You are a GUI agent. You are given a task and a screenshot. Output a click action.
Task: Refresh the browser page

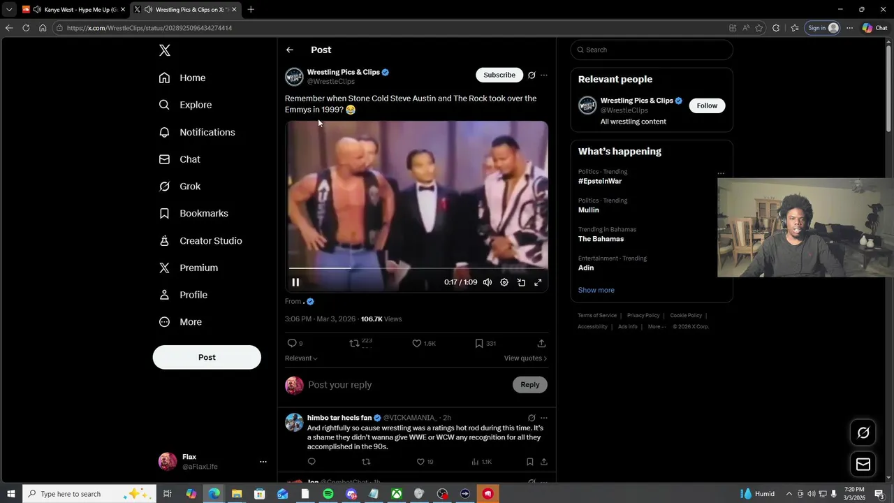pyautogui.click(x=26, y=28)
